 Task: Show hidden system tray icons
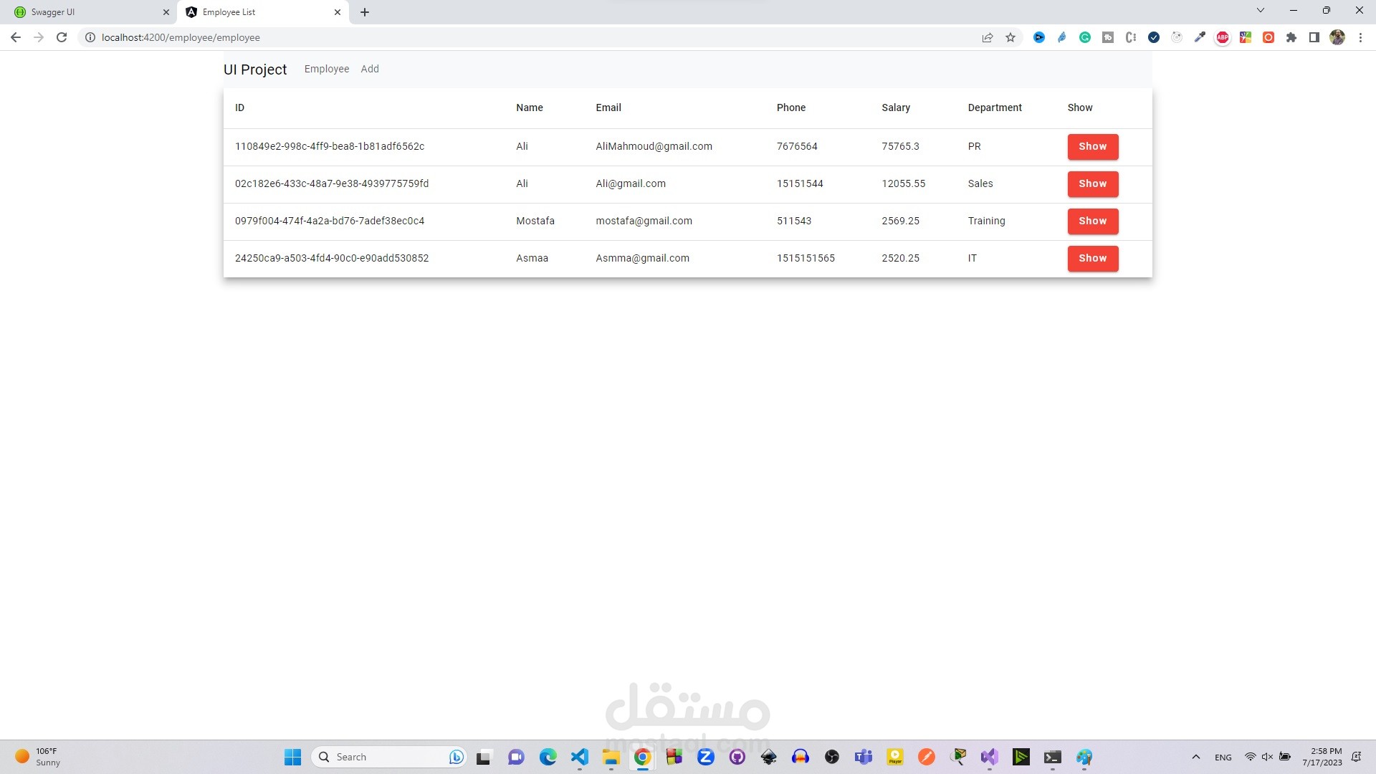click(1195, 757)
